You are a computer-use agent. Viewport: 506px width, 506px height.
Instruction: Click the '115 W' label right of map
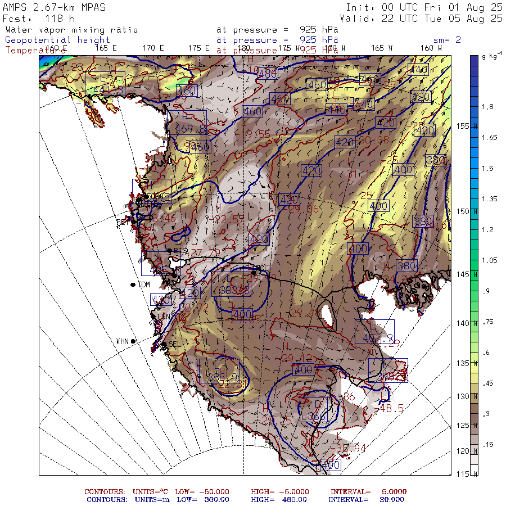coord(467,474)
